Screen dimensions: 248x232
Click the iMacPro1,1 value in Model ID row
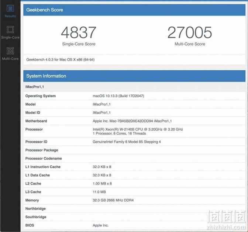point(101,113)
